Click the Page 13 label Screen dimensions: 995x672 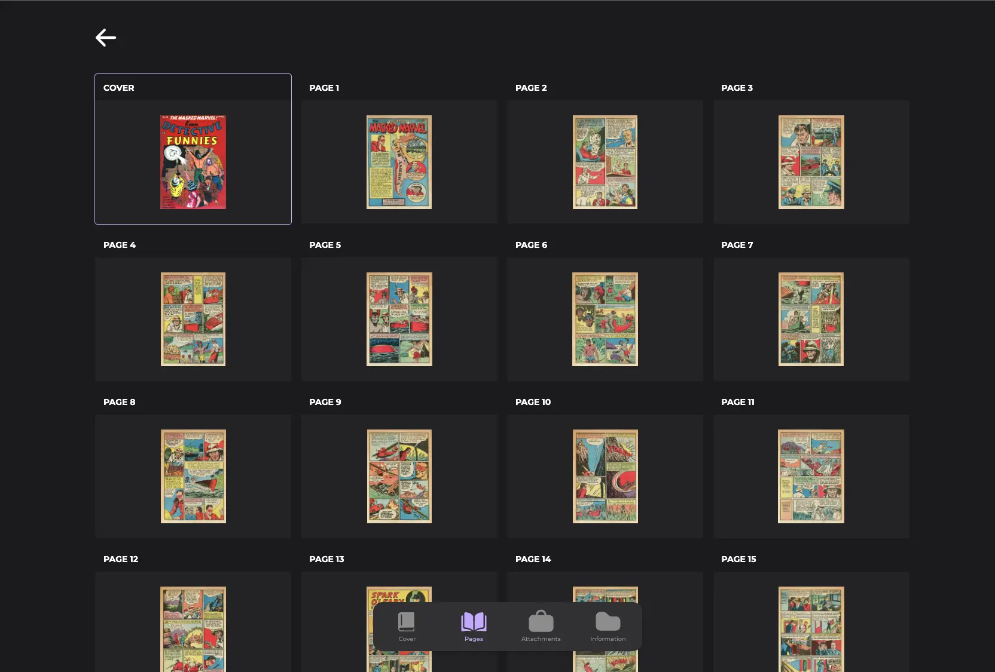(x=326, y=559)
